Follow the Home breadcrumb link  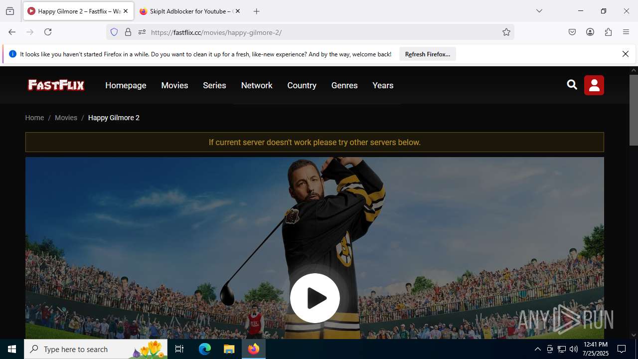[x=34, y=118]
